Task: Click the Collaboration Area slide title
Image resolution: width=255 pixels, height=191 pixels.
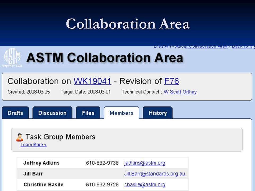Action: click(128, 24)
